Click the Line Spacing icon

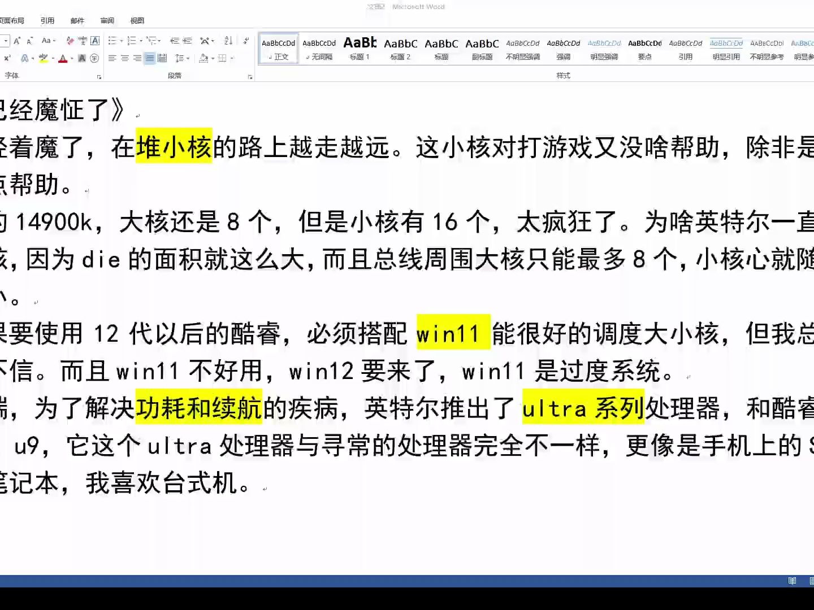pyautogui.click(x=179, y=58)
